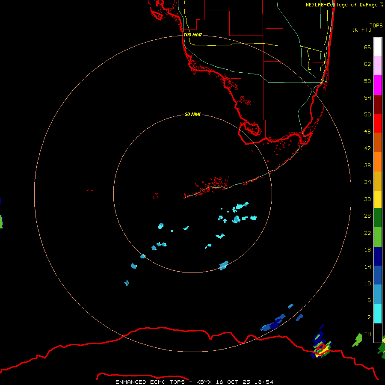385x385 pixels.
Task: Select the light pink legend swatch
Action: (378, 66)
